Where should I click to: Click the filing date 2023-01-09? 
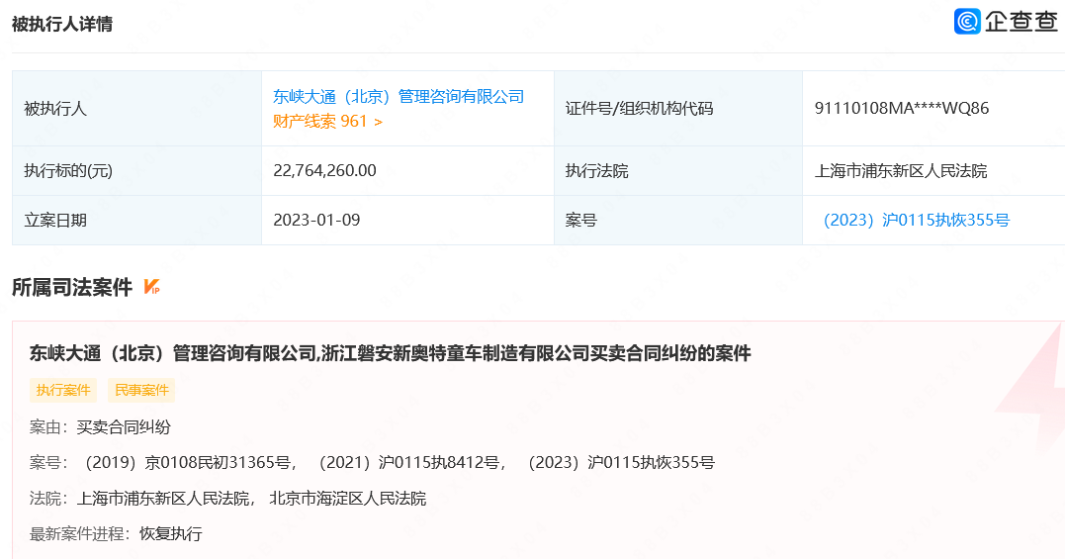click(x=316, y=220)
